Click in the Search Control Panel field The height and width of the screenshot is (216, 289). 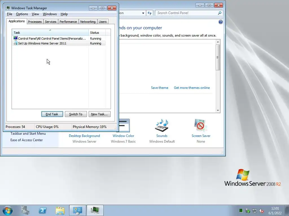186,13
